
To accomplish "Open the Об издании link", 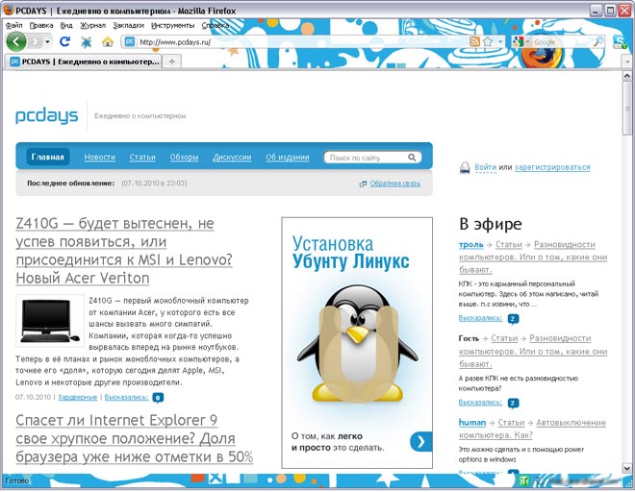I will pos(288,157).
